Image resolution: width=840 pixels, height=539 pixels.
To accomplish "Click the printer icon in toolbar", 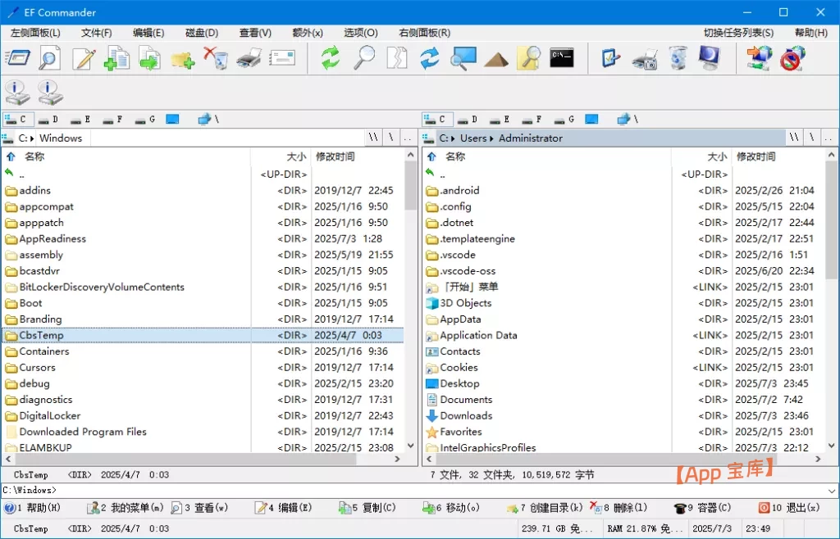I will [249, 58].
